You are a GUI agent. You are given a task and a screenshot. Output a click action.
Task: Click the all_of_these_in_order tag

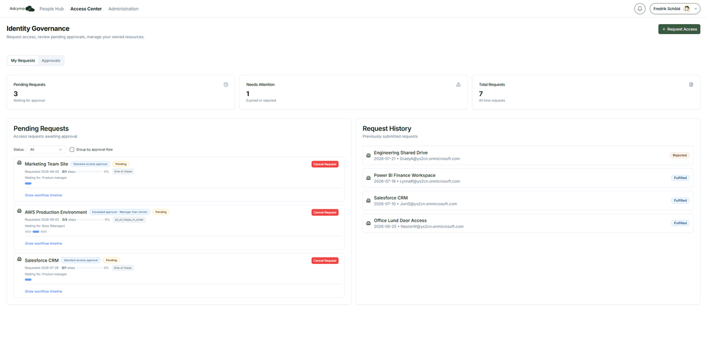[x=129, y=220]
